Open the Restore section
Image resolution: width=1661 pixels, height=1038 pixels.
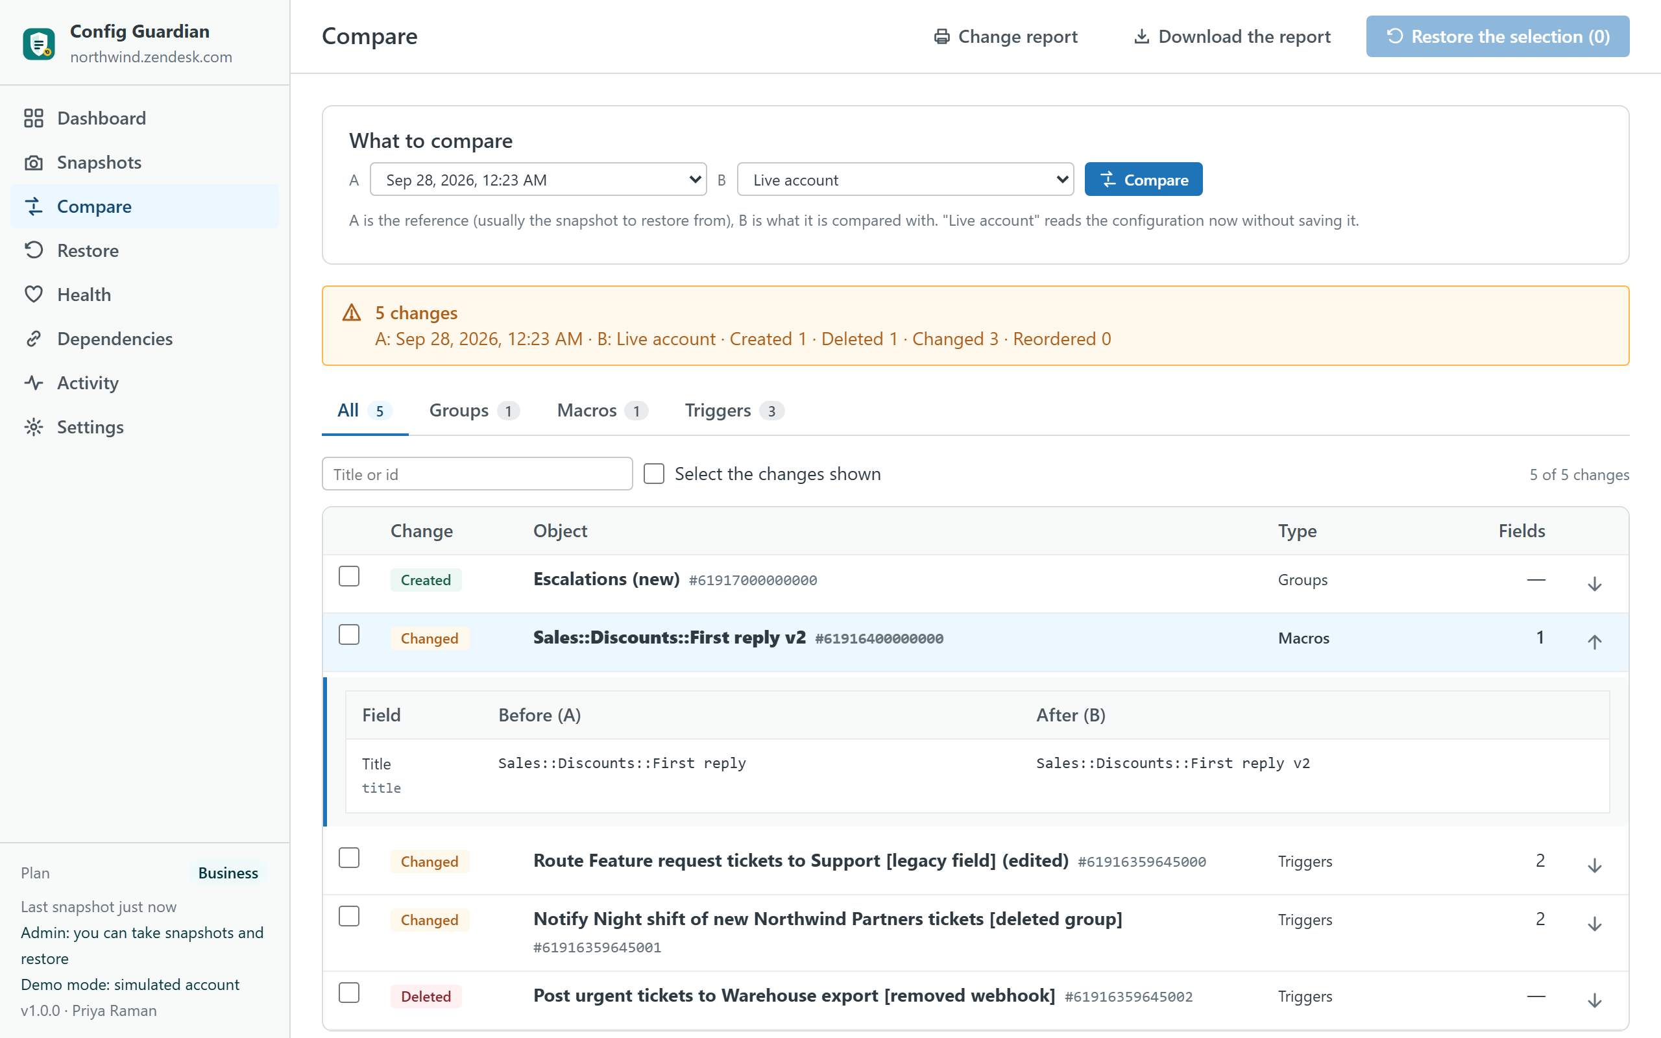pos(145,250)
